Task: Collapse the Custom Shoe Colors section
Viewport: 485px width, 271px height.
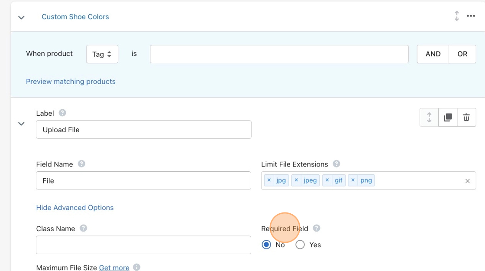Action: 21,17
